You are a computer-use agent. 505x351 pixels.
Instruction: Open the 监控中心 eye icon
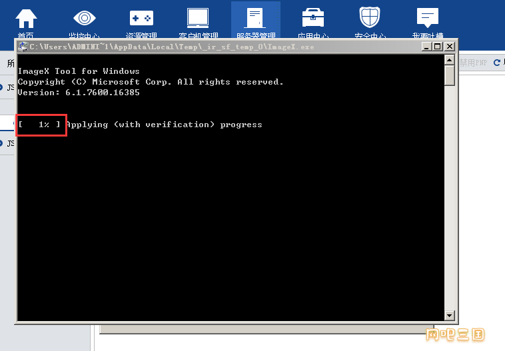coord(85,18)
